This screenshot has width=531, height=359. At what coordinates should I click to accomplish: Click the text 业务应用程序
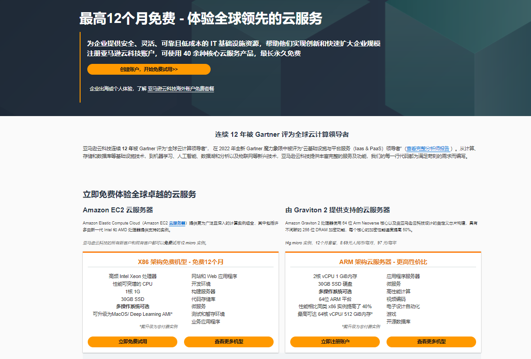[x=206, y=322]
